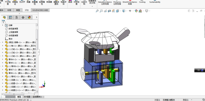The image size is (205, 101).
Task: Select the Measure (测量) tool
Action: point(28,2)
